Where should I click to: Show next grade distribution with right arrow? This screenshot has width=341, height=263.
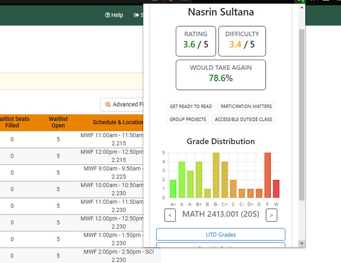pos(271,215)
